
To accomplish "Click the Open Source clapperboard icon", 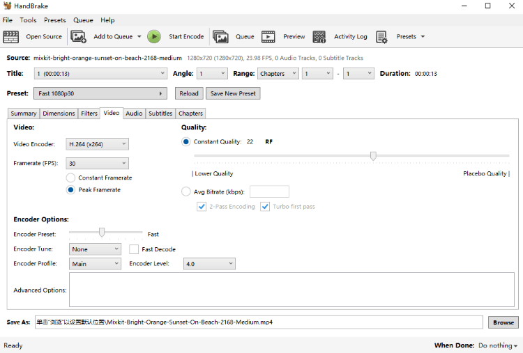I will pos(10,37).
